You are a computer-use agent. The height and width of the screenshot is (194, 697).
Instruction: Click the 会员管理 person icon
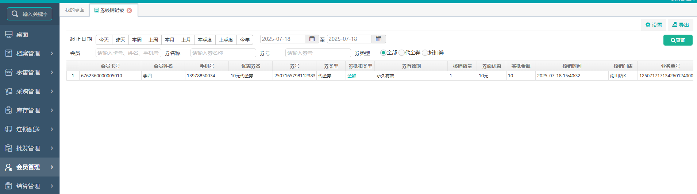pyautogui.click(x=9, y=167)
